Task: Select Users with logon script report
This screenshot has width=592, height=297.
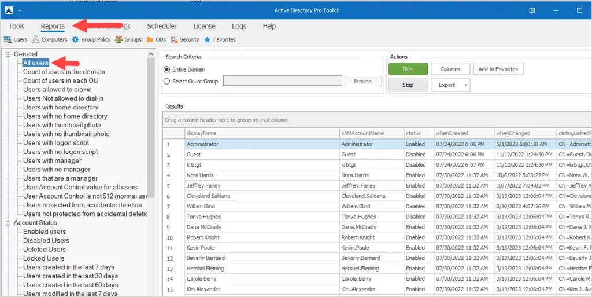Action: click(56, 143)
